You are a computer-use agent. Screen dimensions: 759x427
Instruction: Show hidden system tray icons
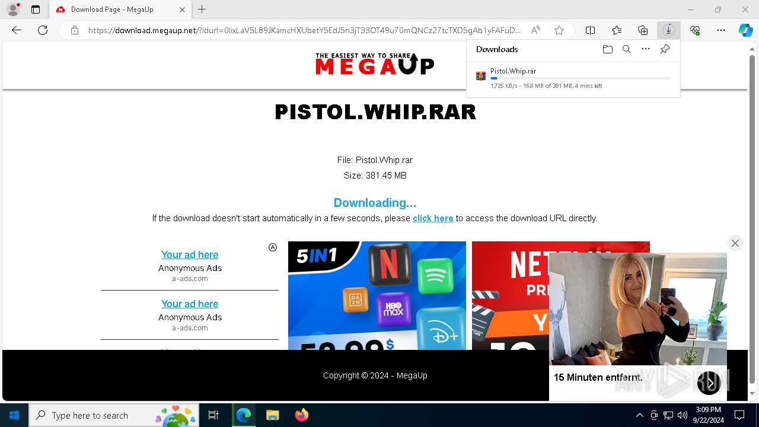tap(639, 415)
